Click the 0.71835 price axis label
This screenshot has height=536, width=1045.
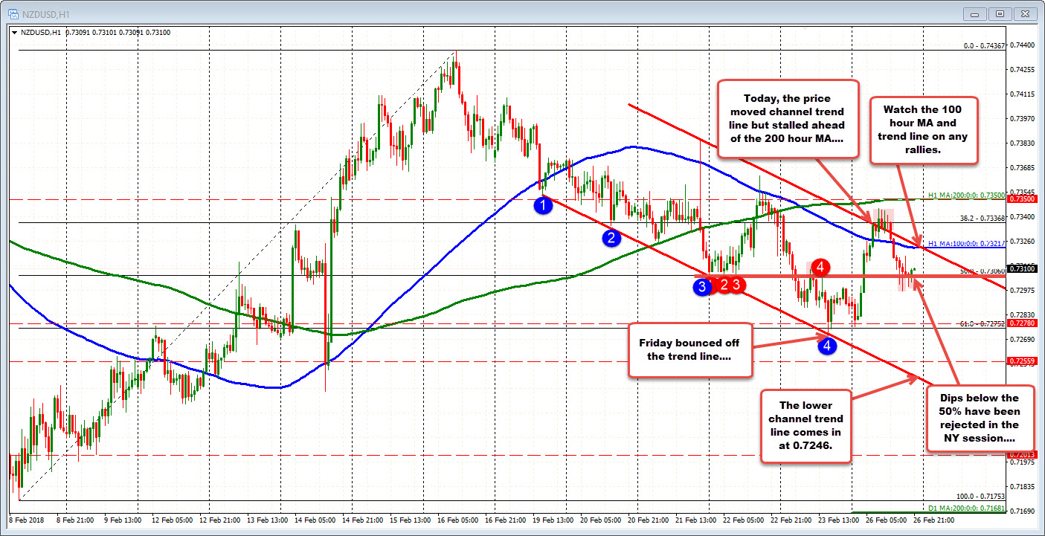pos(1023,485)
